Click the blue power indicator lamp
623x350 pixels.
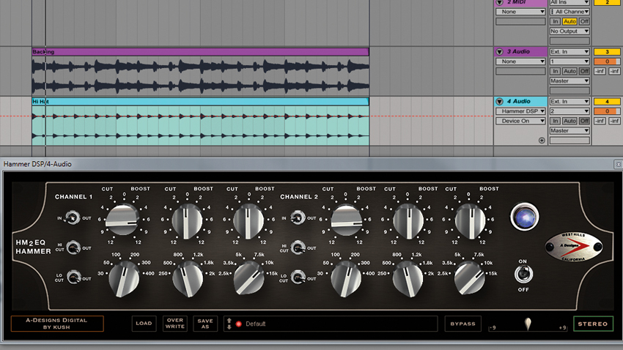click(x=525, y=217)
